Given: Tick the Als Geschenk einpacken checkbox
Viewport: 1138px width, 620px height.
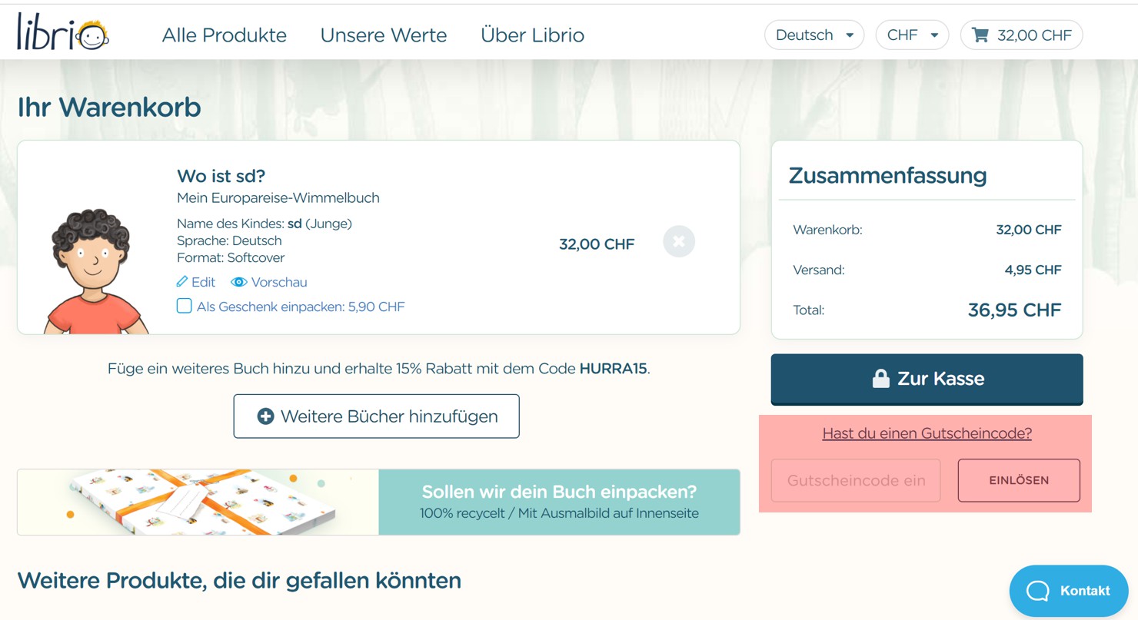Looking at the screenshot, I should pyautogui.click(x=185, y=307).
